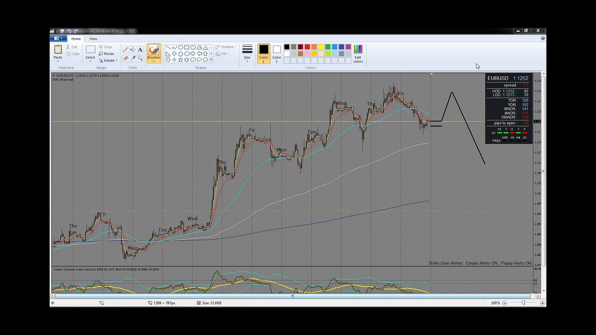The height and width of the screenshot is (335, 596).
Task: Click the Copy button
Action: [72, 54]
